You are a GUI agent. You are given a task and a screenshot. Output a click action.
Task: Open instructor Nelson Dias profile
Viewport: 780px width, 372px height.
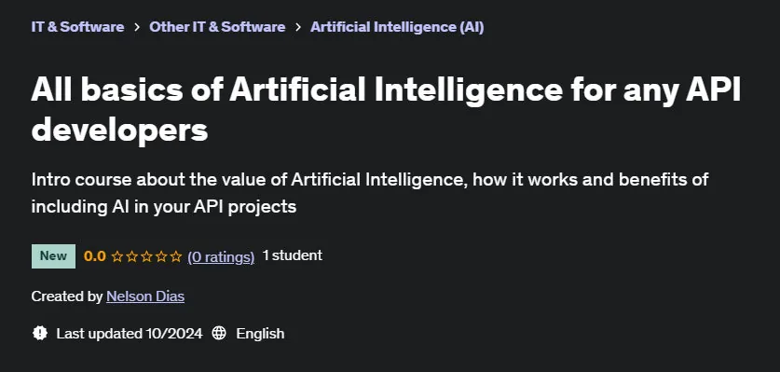coord(145,296)
